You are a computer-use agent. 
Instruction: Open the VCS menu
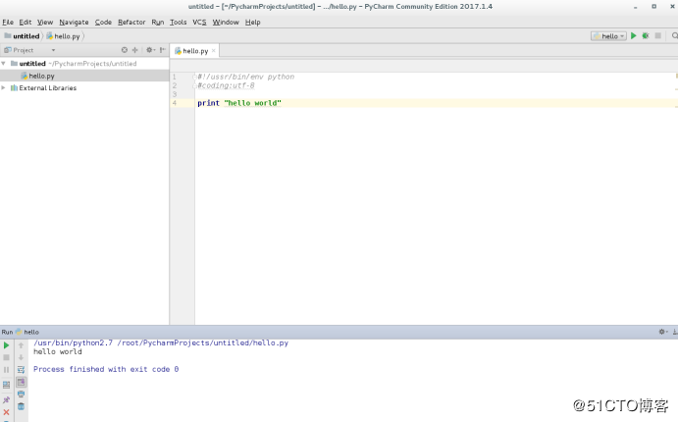coord(199,22)
